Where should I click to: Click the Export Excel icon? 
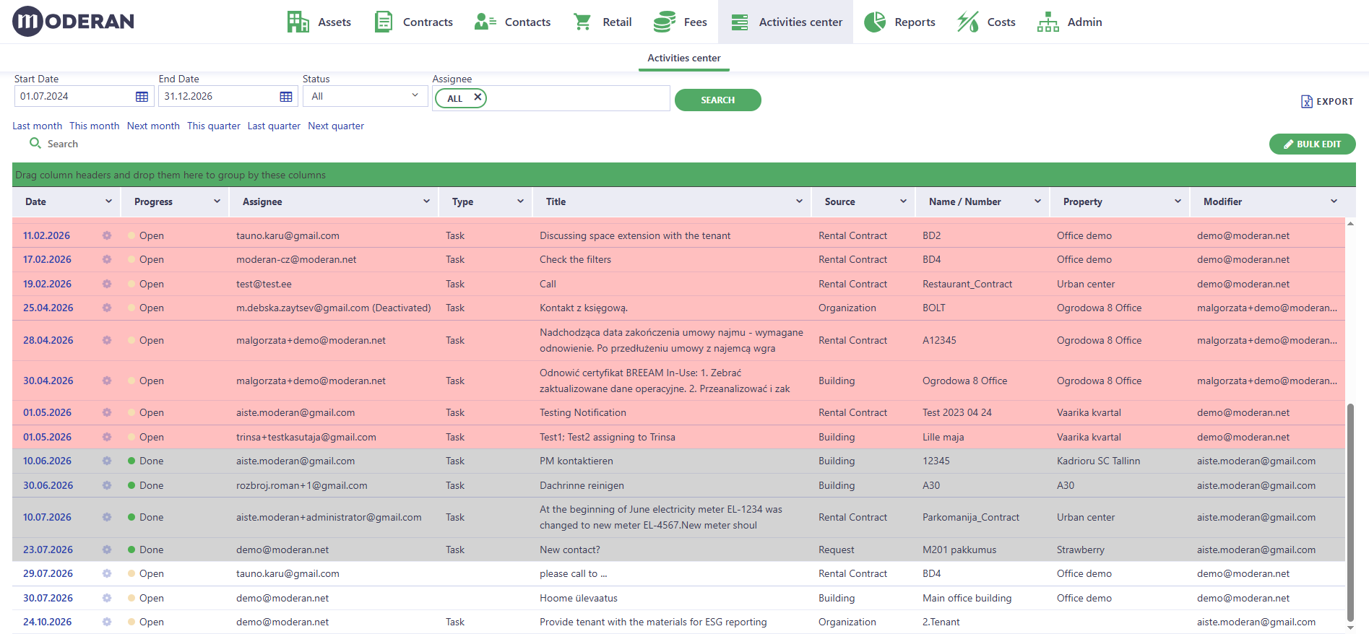[1306, 102]
